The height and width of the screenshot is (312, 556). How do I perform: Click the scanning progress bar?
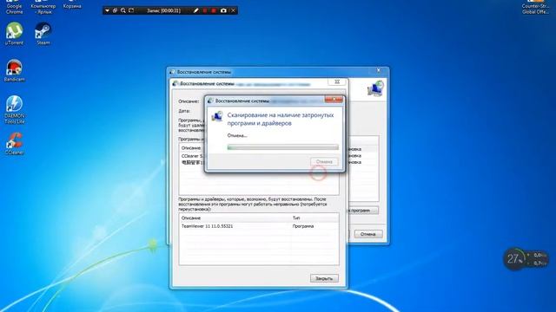point(282,147)
